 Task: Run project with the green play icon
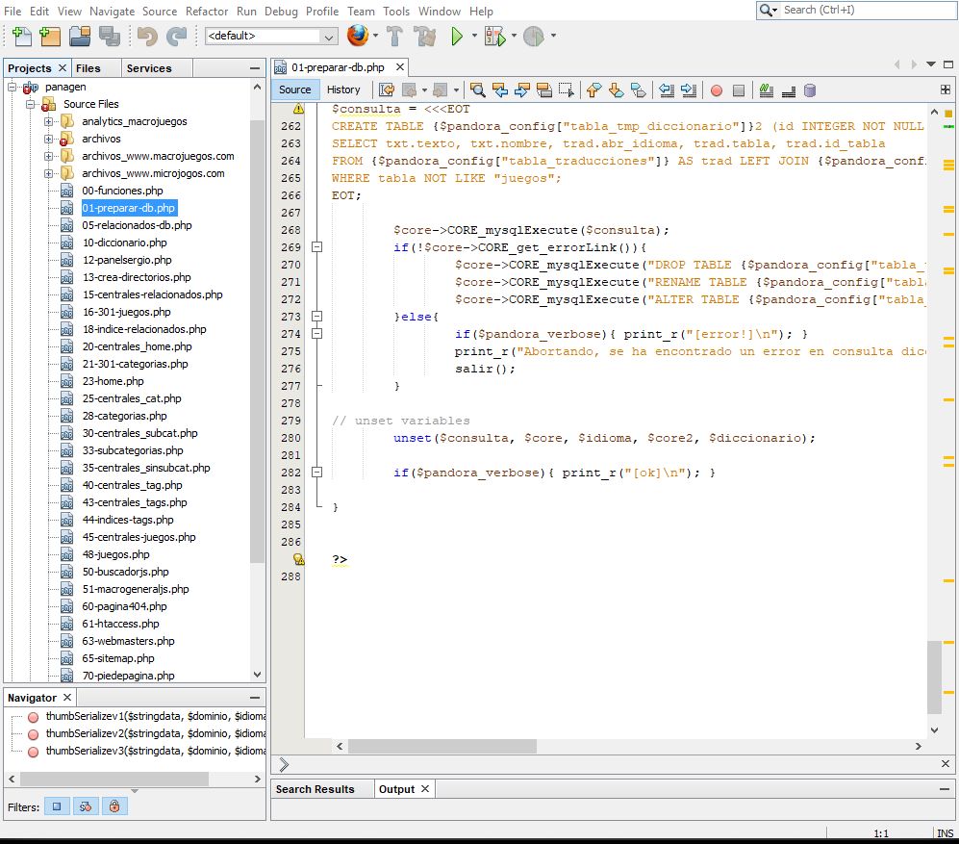457,37
